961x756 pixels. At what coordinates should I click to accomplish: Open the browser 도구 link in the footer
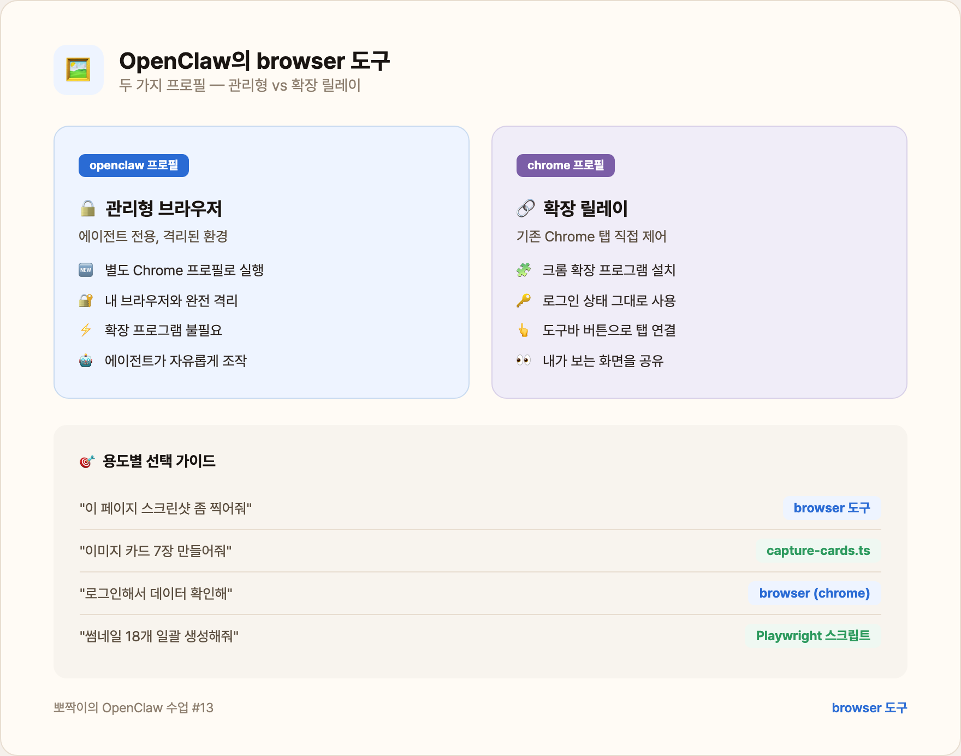869,707
